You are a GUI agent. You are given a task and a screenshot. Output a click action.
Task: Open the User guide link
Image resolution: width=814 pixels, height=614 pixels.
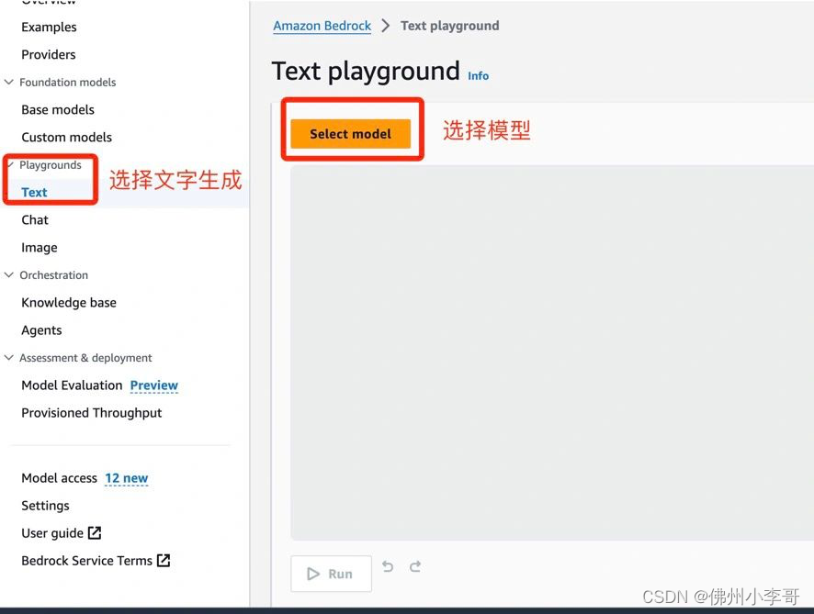pos(52,533)
